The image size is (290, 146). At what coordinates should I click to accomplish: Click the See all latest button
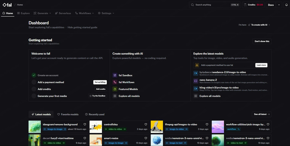[x=262, y=114]
